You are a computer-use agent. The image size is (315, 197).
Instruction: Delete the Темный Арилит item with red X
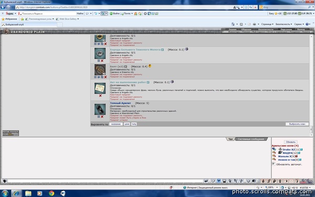point(102,117)
